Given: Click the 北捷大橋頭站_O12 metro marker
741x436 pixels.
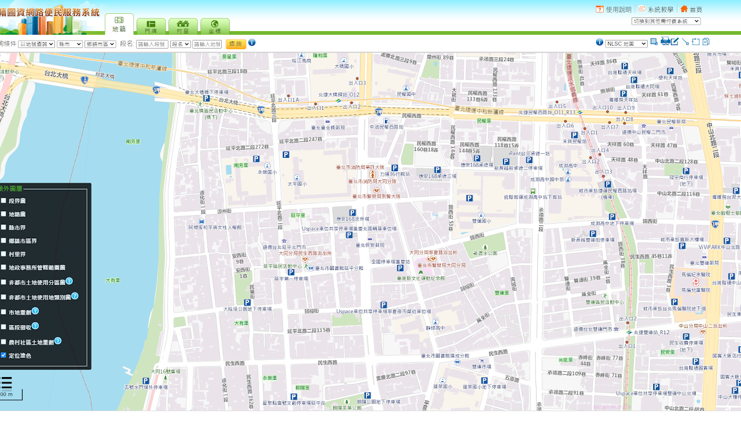Looking at the screenshot, I should (338, 101).
